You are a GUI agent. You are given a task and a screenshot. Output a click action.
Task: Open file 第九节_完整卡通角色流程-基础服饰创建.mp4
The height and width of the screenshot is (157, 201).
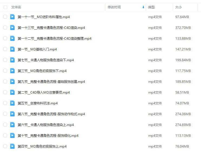tap(51, 81)
